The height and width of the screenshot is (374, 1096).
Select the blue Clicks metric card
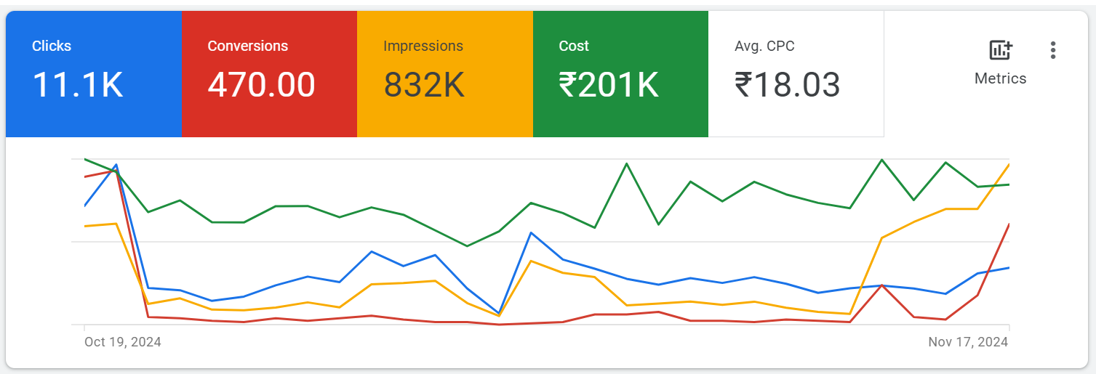click(x=93, y=74)
